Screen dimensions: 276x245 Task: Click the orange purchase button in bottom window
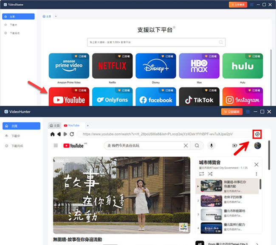[232, 112]
